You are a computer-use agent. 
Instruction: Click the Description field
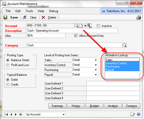[x=72, y=31]
